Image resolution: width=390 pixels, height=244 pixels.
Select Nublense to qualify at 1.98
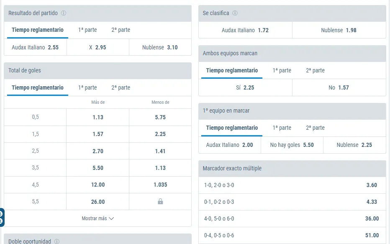[339, 30]
